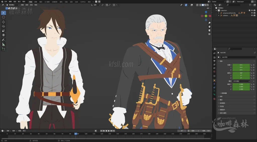This screenshot has height=142, width=257.
Task: Open the Edit menu
Action: 10,2
